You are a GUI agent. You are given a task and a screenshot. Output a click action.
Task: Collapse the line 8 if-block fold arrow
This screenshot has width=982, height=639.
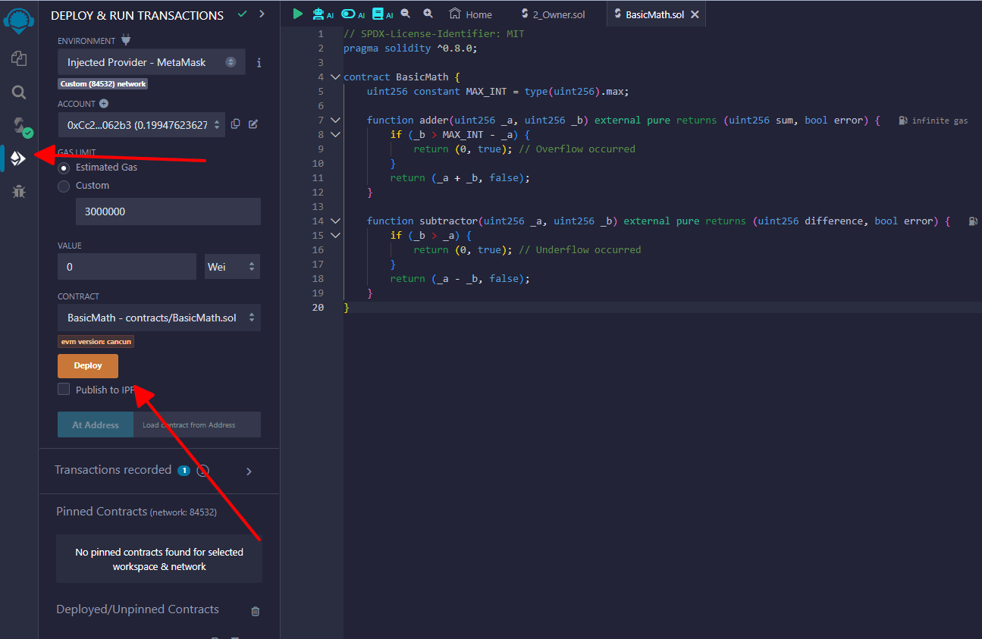click(335, 135)
